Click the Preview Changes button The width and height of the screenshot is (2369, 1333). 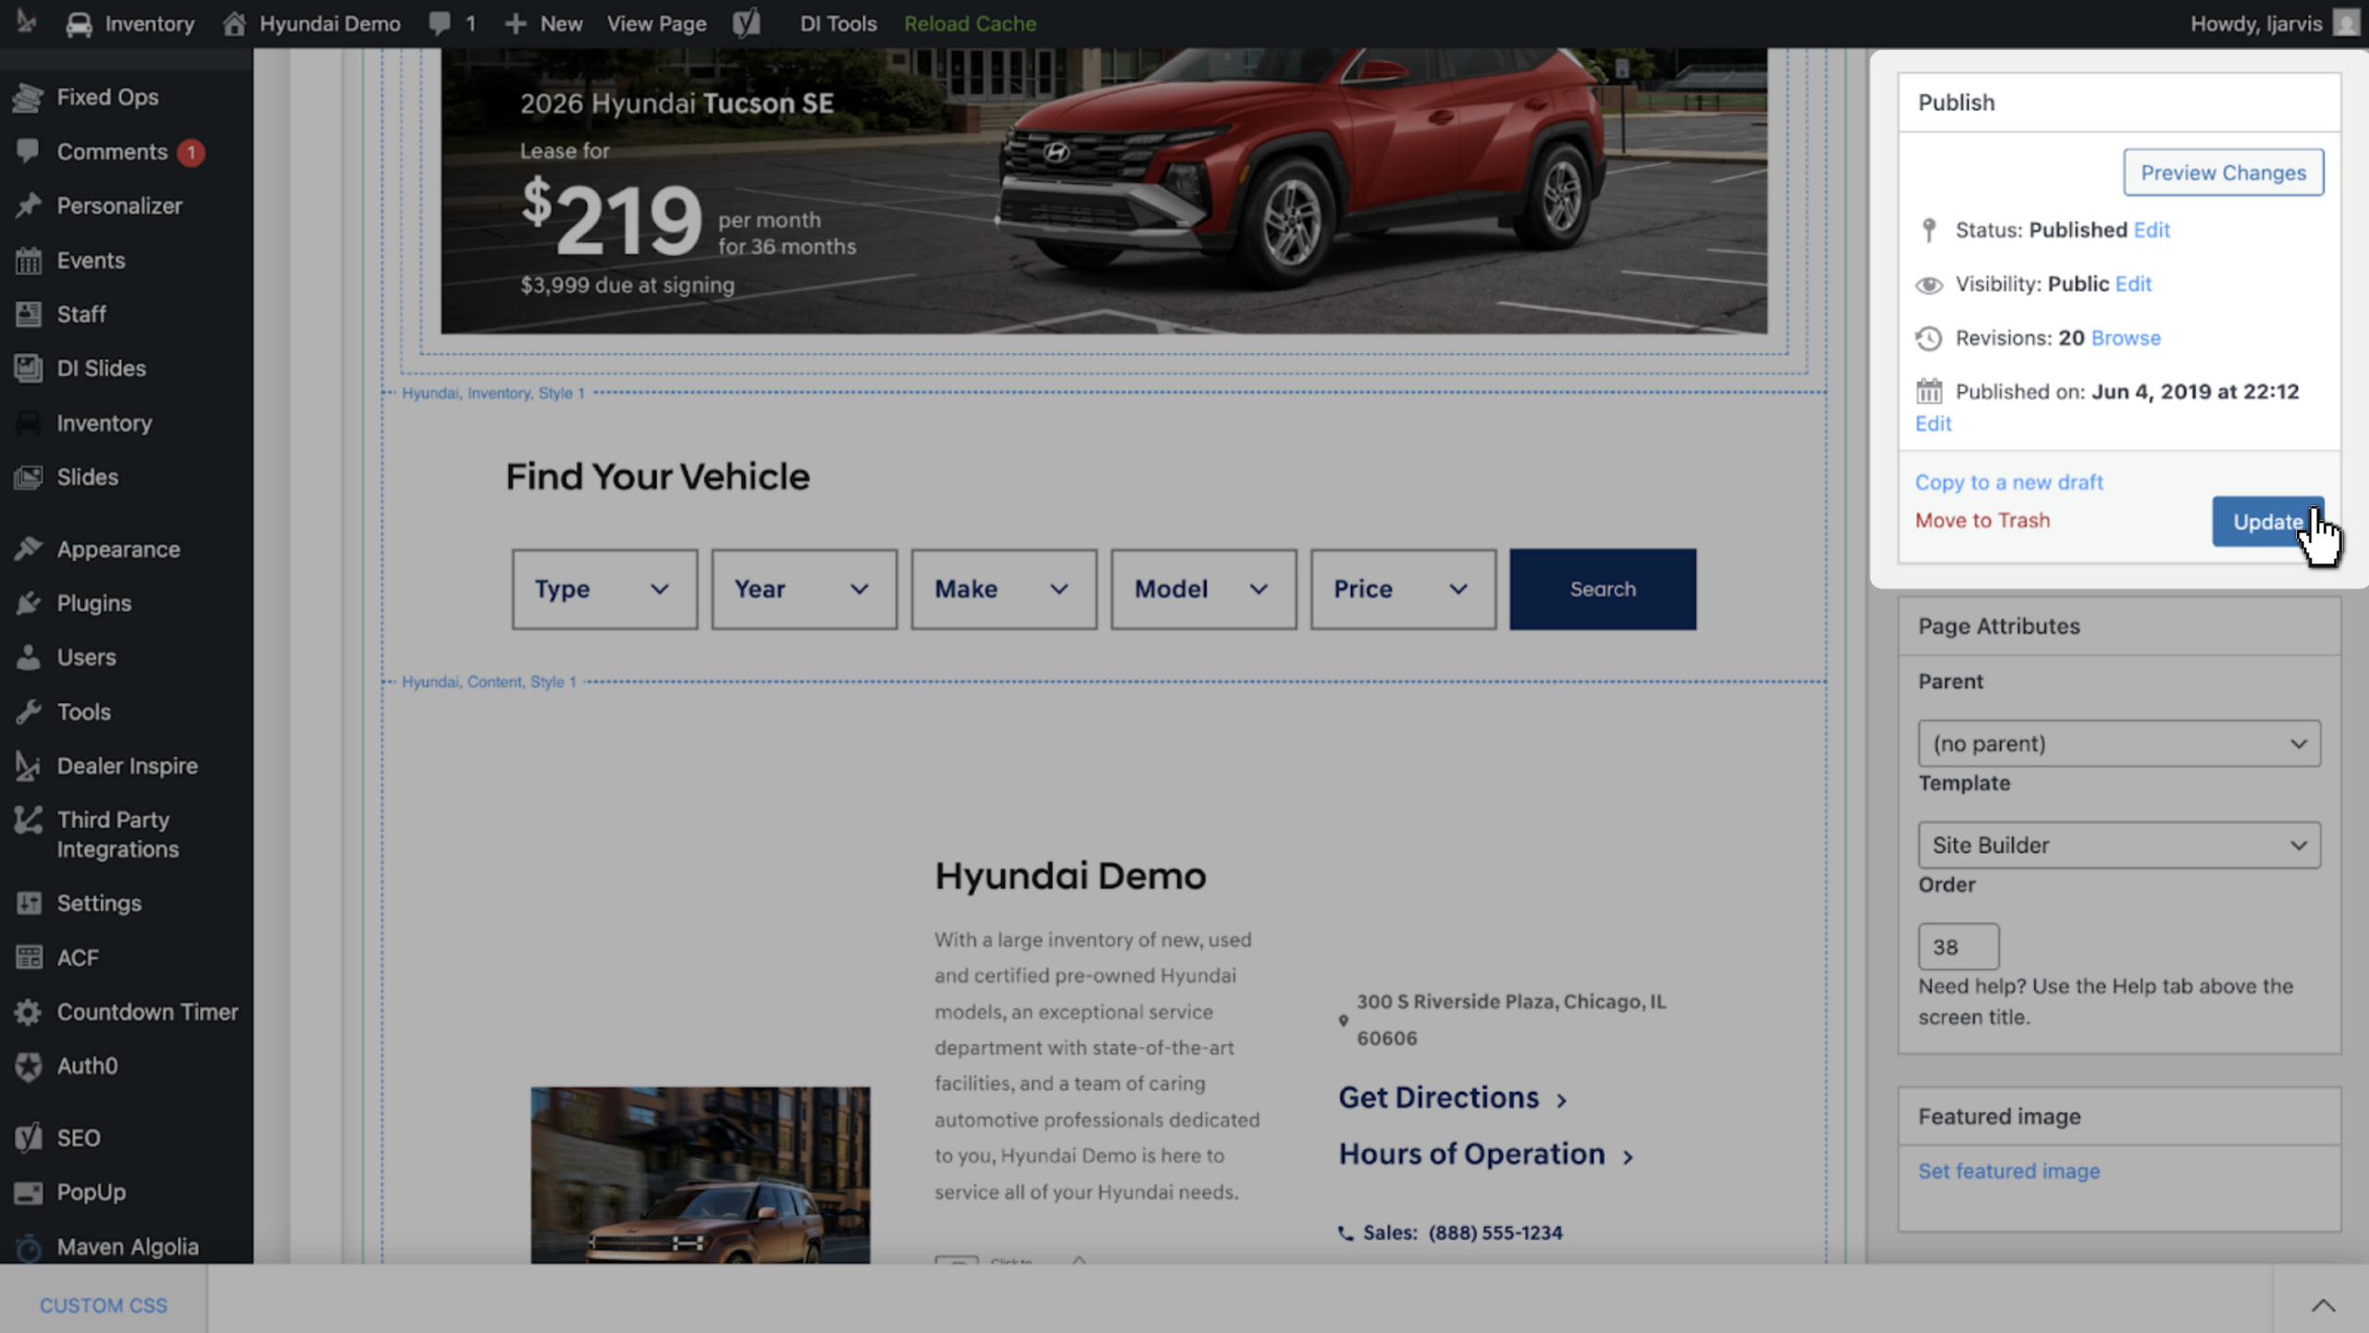[x=2223, y=172]
